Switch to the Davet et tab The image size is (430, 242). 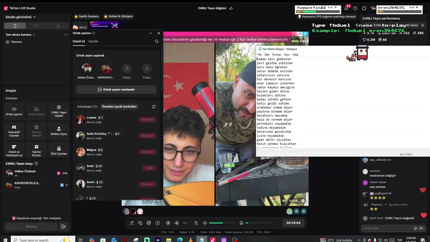point(79,41)
